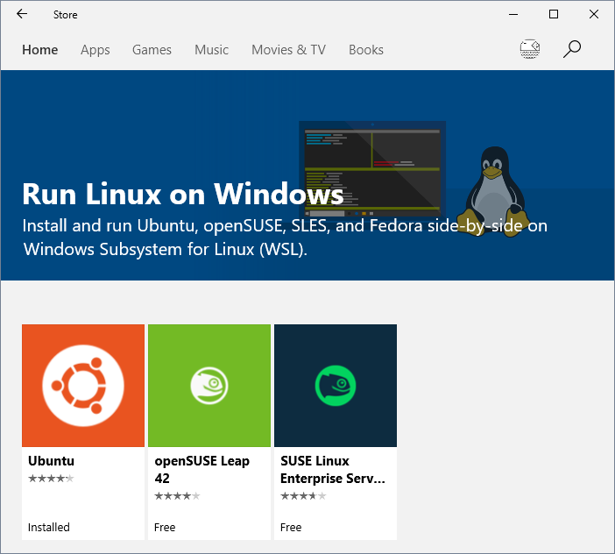This screenshot has height=554, width=615.
Task: Click the Run Linux on Windows headline
Action: click(183, 194)
